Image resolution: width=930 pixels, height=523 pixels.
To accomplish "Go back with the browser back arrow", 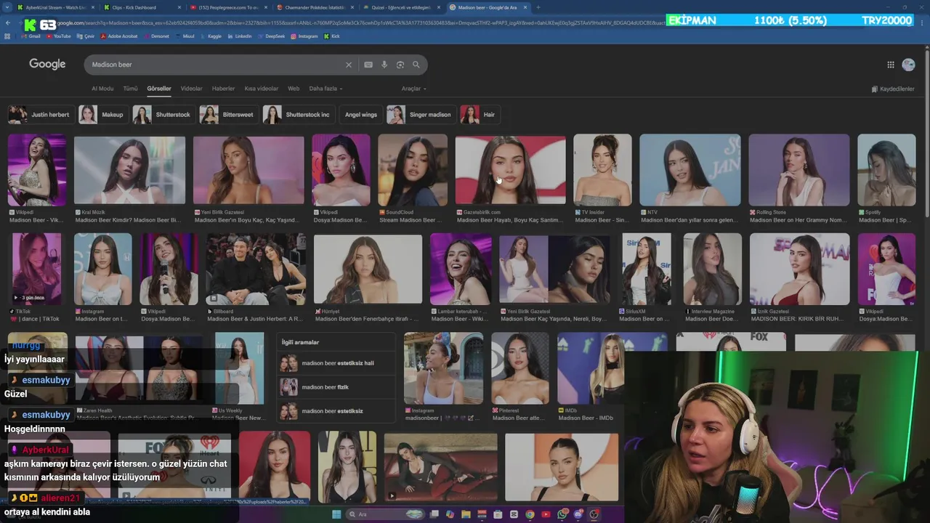I will (x=8, y=23).
